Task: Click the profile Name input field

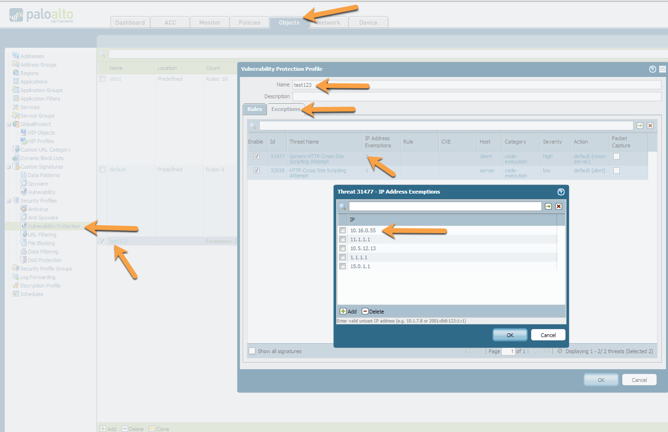Action: [477, 85]
